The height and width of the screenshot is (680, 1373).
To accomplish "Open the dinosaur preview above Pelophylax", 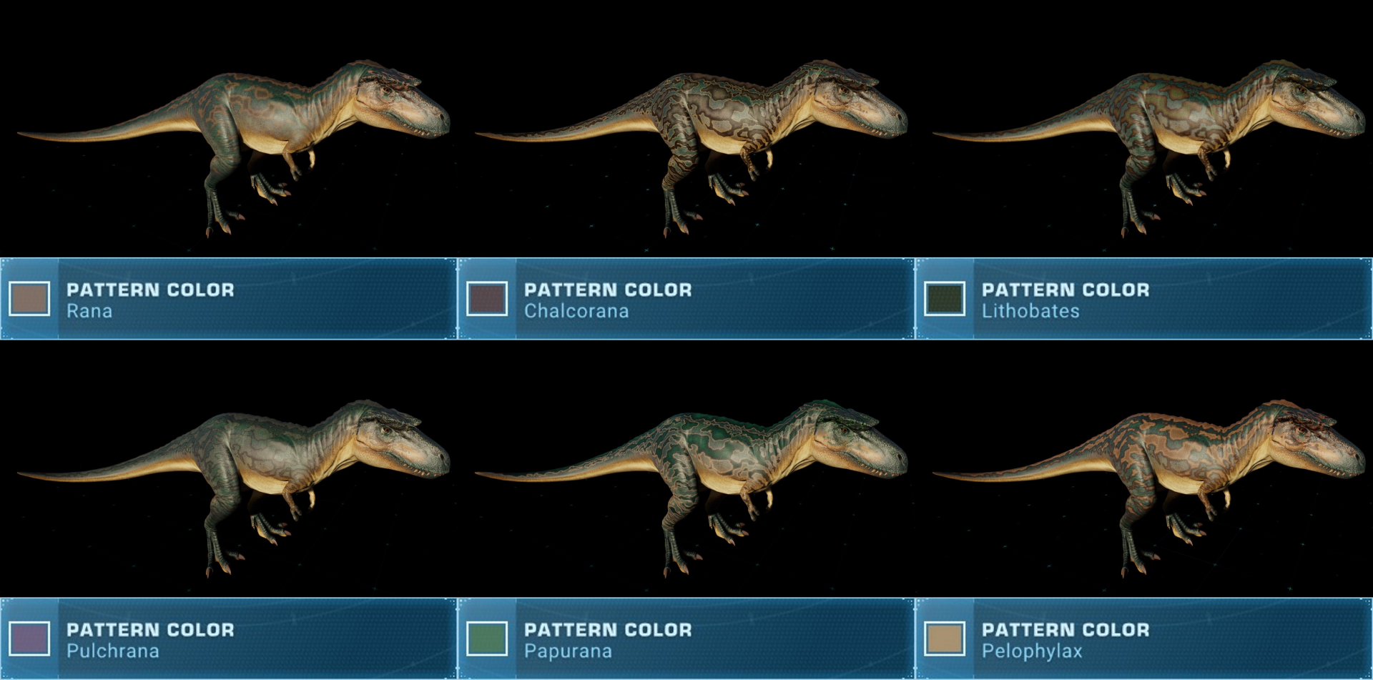I will 1149,488.
